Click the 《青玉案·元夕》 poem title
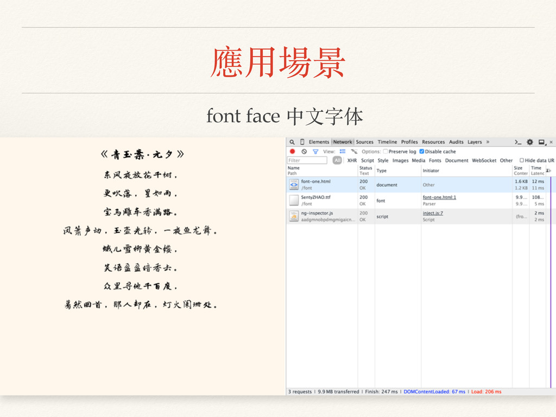The image size is (556, 417). pyautogui.click(x=143, y=154)
